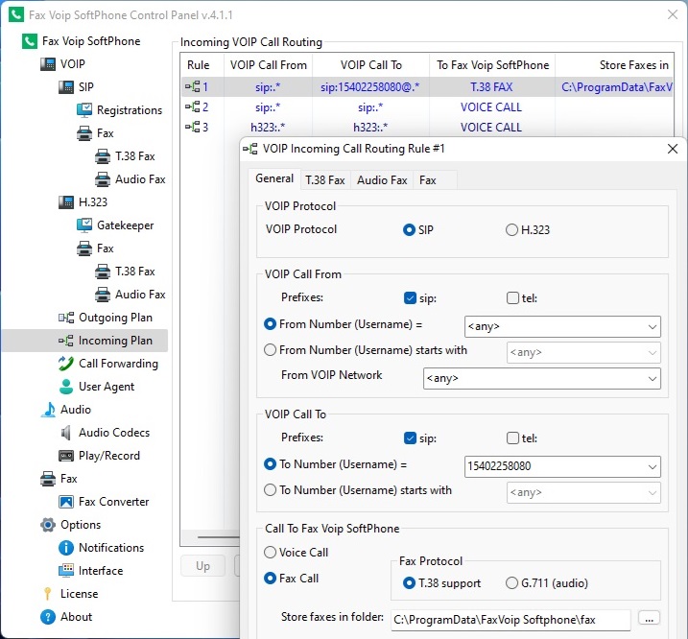This screenshot has width=688, height=639.
Task: Choose Fax Call routing option
Action: click(270, 579)
